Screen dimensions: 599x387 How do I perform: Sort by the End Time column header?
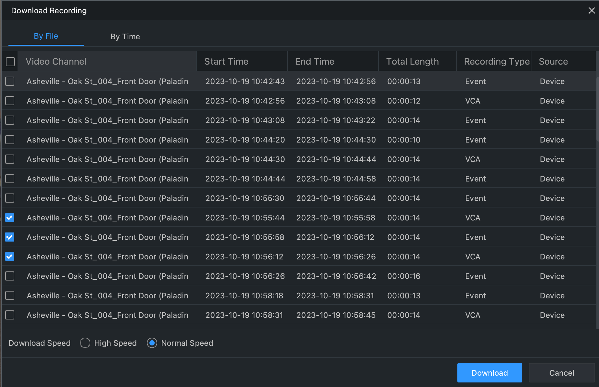[x=314, y=61]
